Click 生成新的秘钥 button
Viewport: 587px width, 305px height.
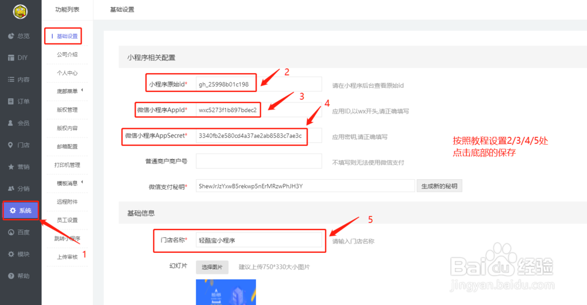(x=439, y=186)
